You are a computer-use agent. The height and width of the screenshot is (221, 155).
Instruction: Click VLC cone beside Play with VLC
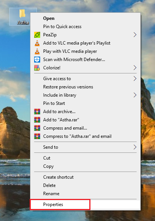(37, 51)
